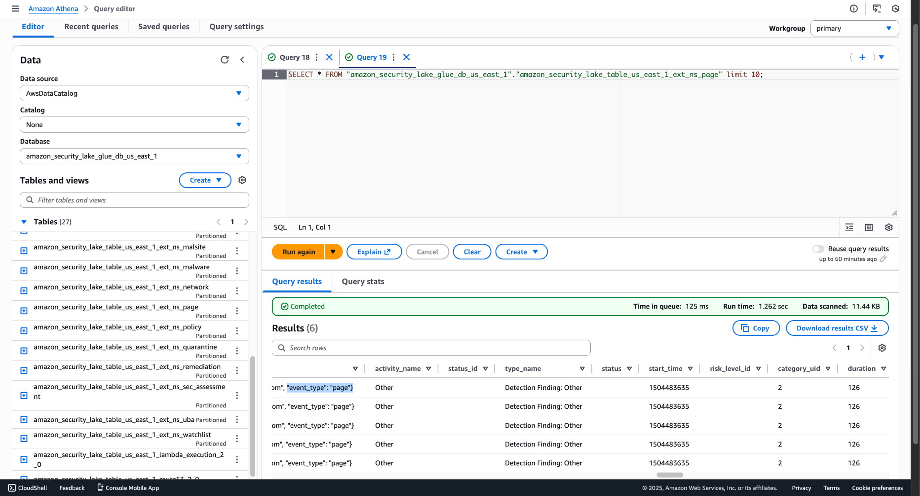This screenshot has width=920, height=496.
Task: Clear the query editor
Action: 472,252
